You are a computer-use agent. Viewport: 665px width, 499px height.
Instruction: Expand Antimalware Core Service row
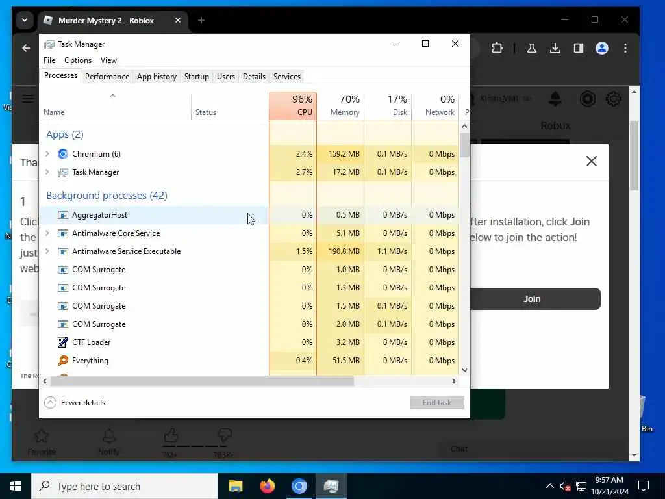[x=47, y=233]
